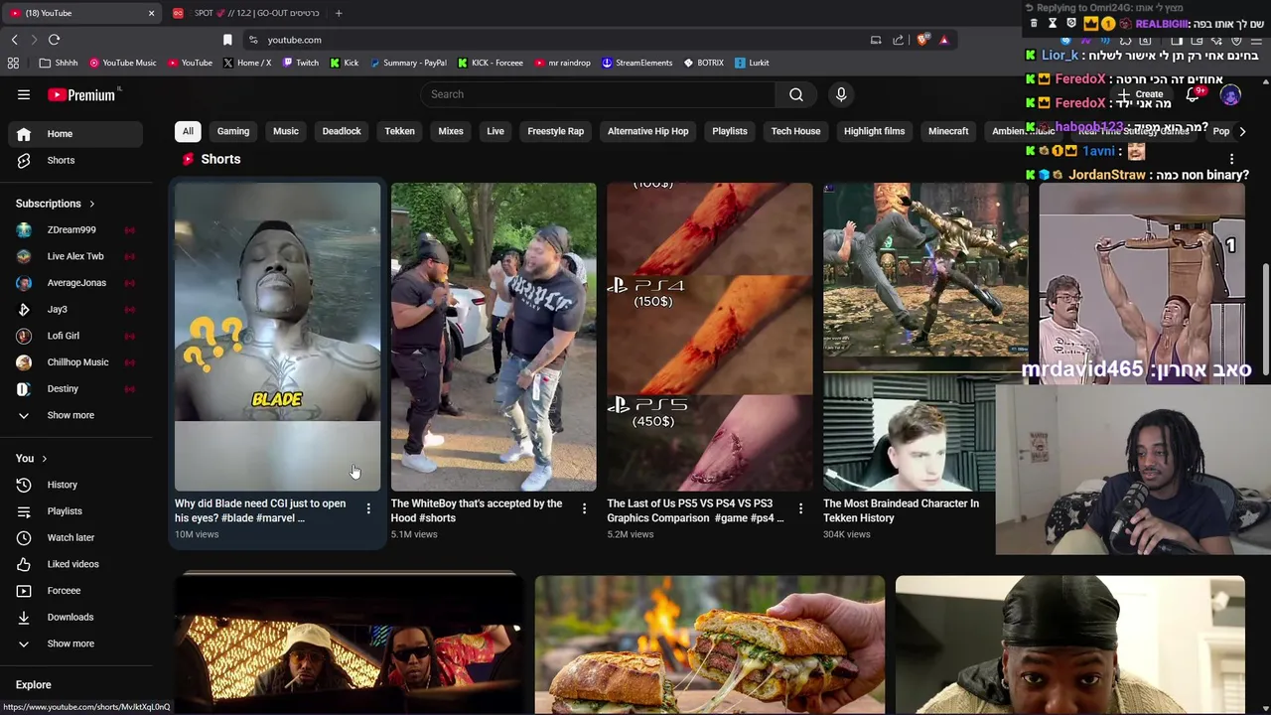1271x715 pixels.
Task: Open Chillhop Music channel
Action: 76,362
